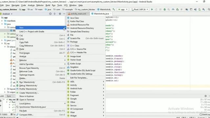Hide the Project panel with minus icon
This screenshot has height=118, width=210.
pos(64,14)
